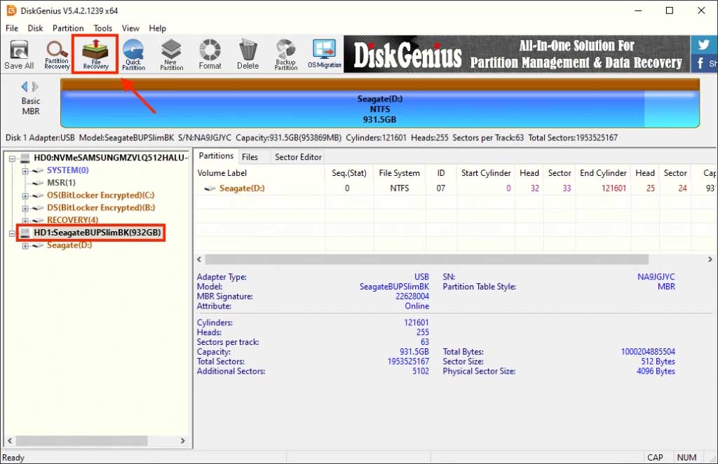Click tree panel scroll left arrow
The image size is (718, 464).
coord(10,441)
